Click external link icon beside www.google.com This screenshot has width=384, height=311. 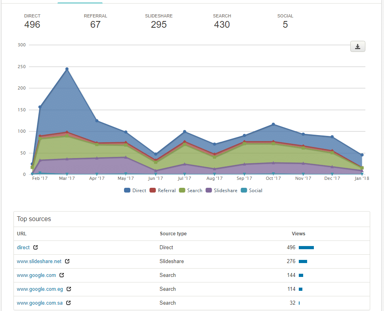tap(62, 275)
